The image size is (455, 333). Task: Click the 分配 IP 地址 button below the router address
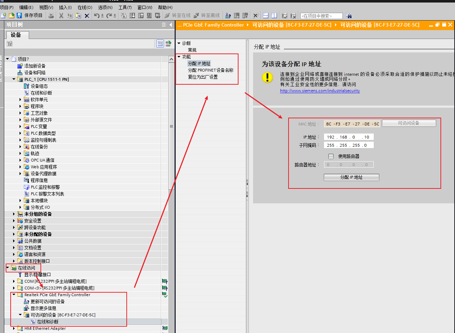351,177
